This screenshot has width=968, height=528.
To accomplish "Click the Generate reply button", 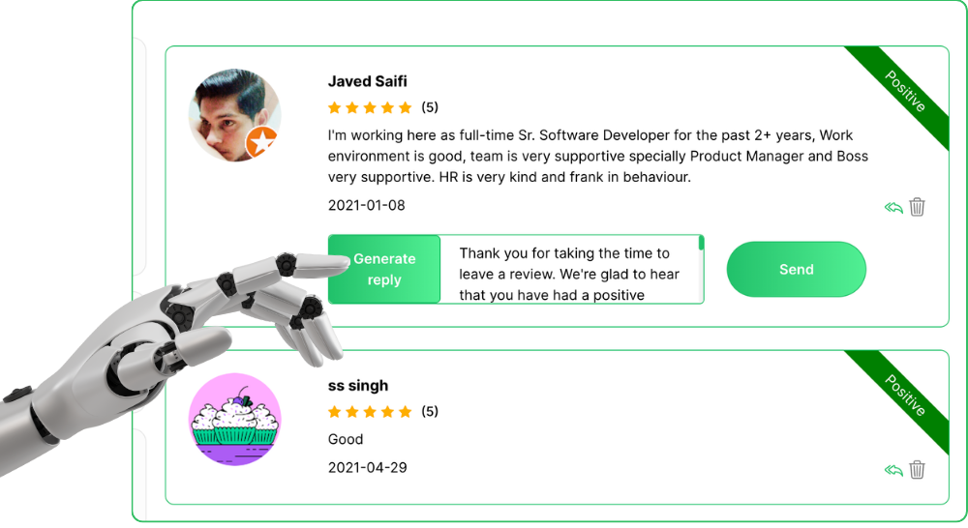I will [384, 269].
